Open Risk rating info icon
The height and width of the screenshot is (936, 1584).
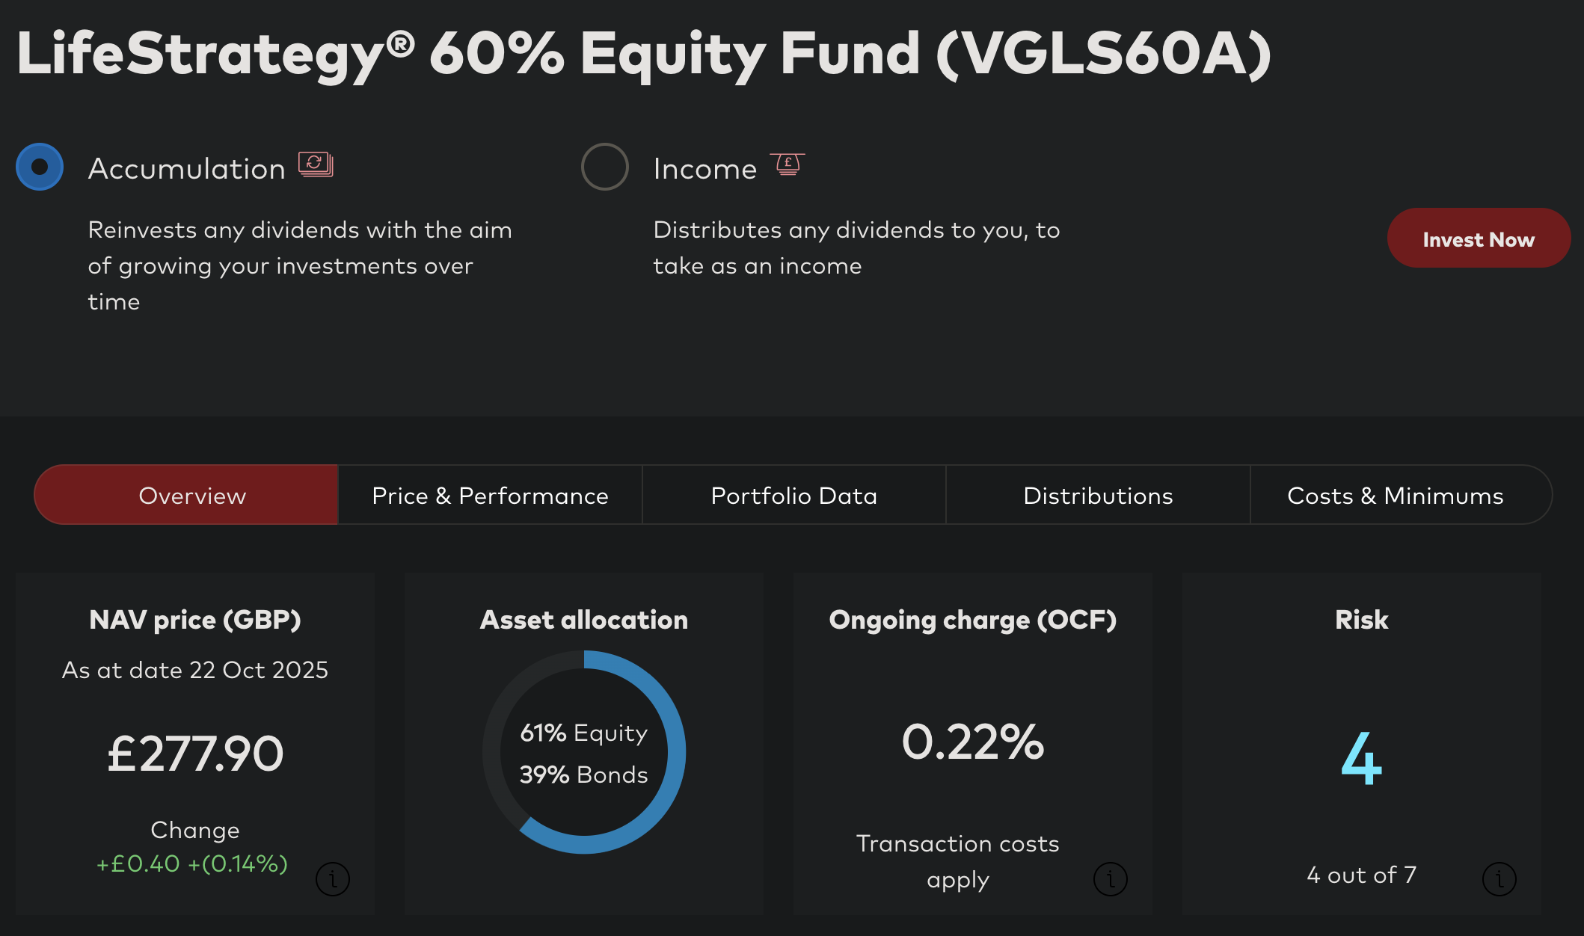[1499, 878]
